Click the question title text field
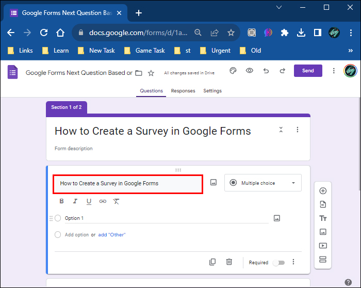 click(127, 183)
